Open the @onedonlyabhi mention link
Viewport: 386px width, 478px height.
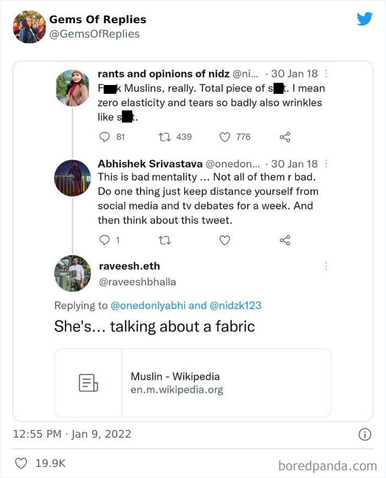tap(151, 305)
